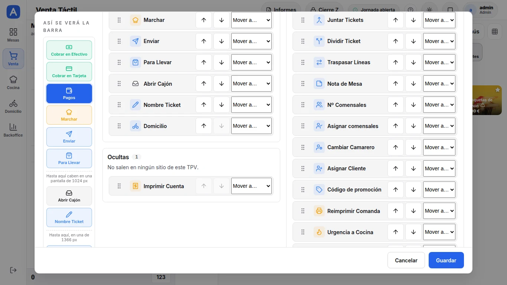Screen dimensions: 507x285
Task: Click the logout icon in sidebar
Action: click(x=13, y=270)
